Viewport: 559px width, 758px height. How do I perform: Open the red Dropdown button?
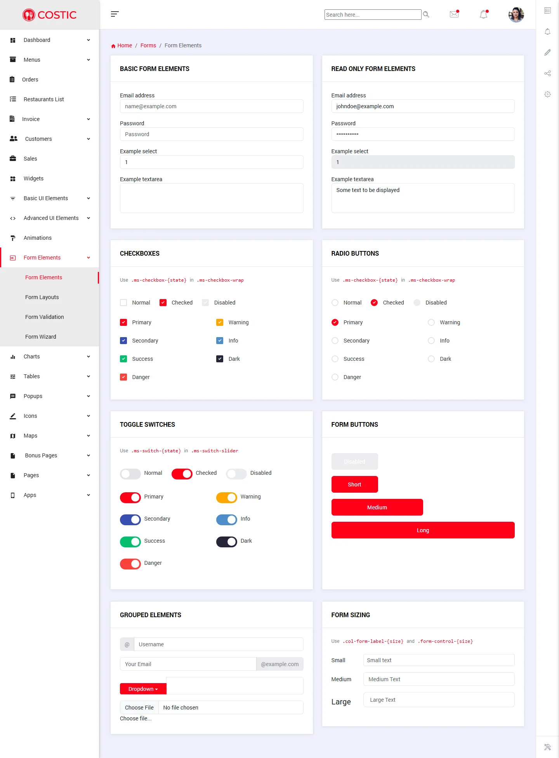[x=143, y=689]
